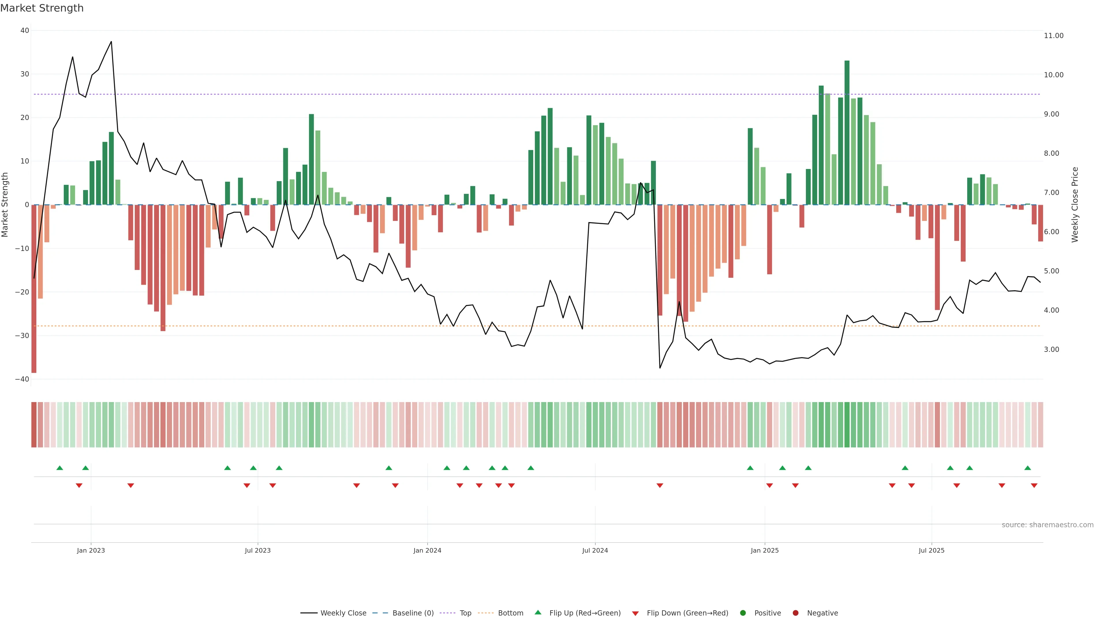The width and height of the screenshot is (1108, 623).
Task: Click Flip Up green triangle legend icon
Action: click(538, 613)
